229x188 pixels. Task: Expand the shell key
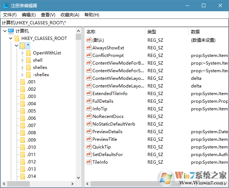[x=22, y=60]
